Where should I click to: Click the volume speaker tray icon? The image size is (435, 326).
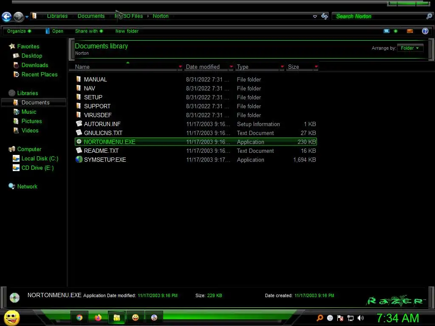361,318
